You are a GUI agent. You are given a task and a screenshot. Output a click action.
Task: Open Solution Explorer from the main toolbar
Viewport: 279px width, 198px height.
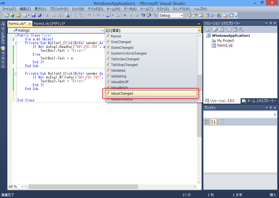point(189,16)
